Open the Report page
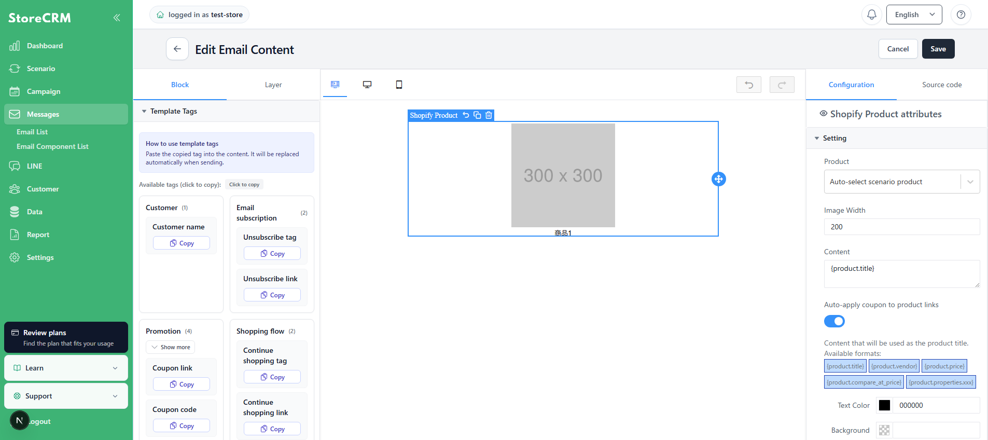988x440 pixels. [66, 235]
